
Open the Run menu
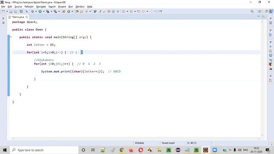(x=71, y=7)
